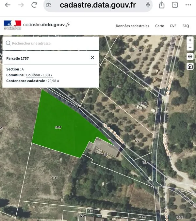Tap the microphone voice search icon
The image size is (196, 221).
point(148,5)
